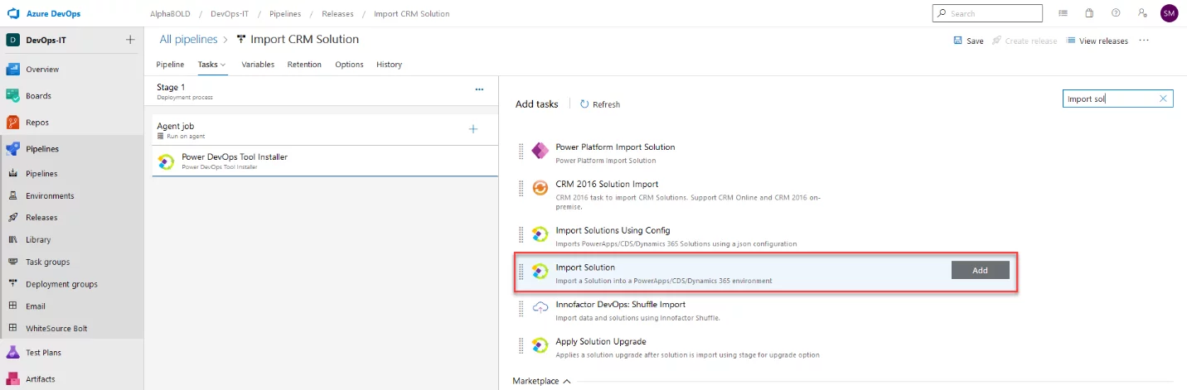
Task: Click the Azure DevOps logo
Action: pyautogui.click(x=12, y=13)
